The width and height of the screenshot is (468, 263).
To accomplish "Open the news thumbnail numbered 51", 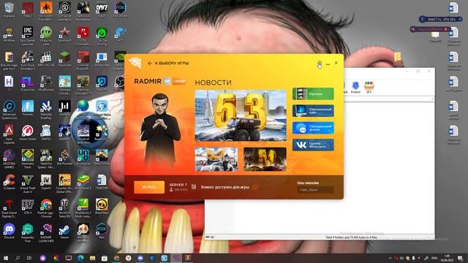I will [x=265, y=159].
